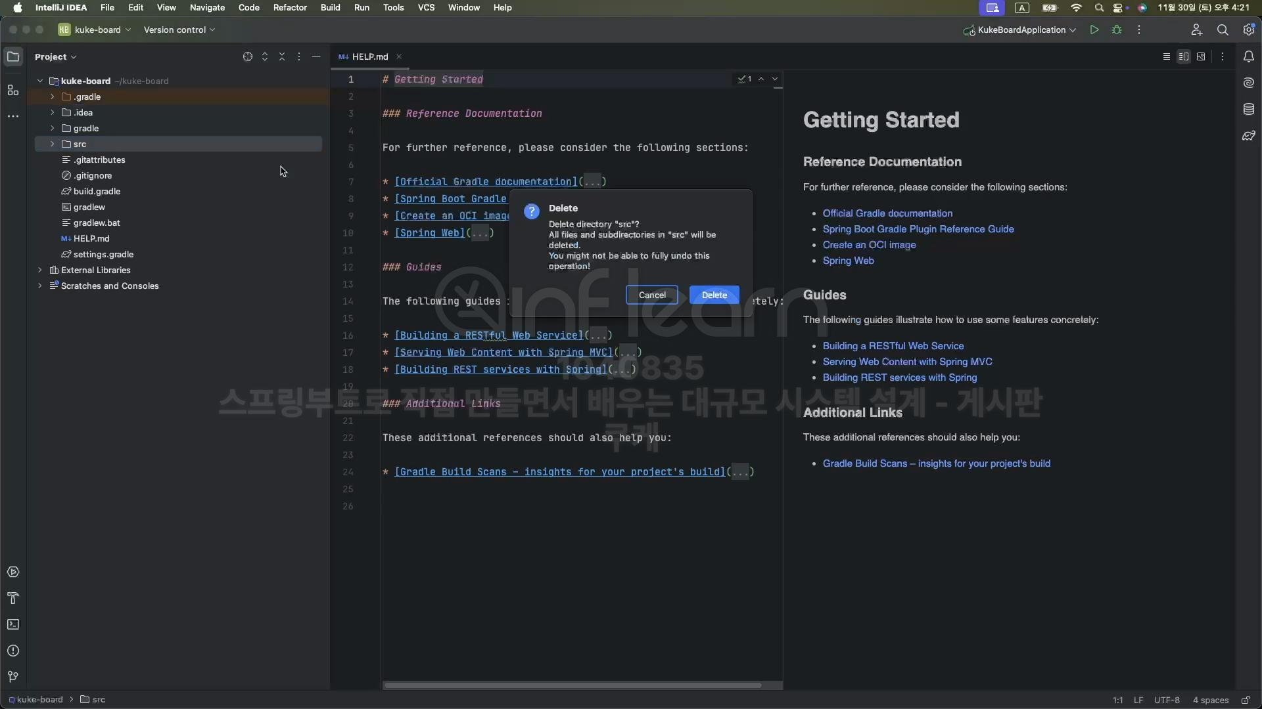The image size is (1262, 709).
Task: Switch to editor-only view mode
Action: [1167, 56]
